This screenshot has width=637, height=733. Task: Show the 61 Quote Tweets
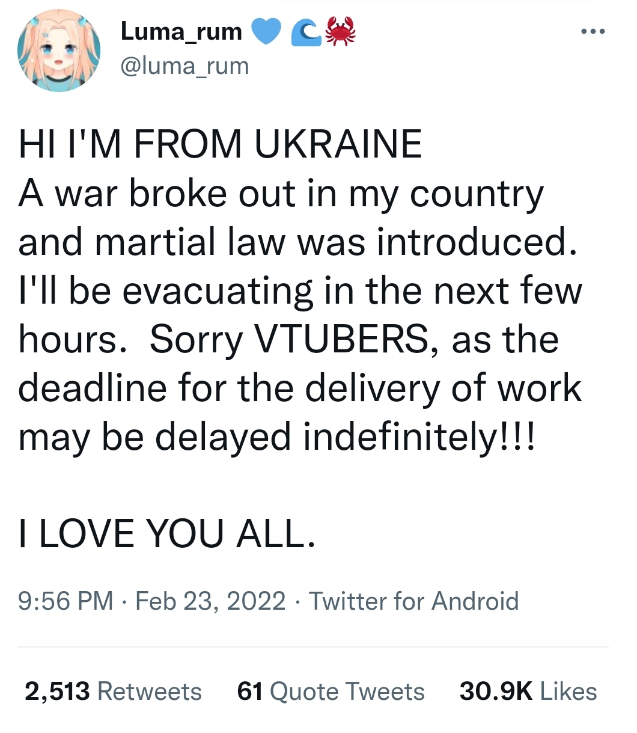[331, 692]
